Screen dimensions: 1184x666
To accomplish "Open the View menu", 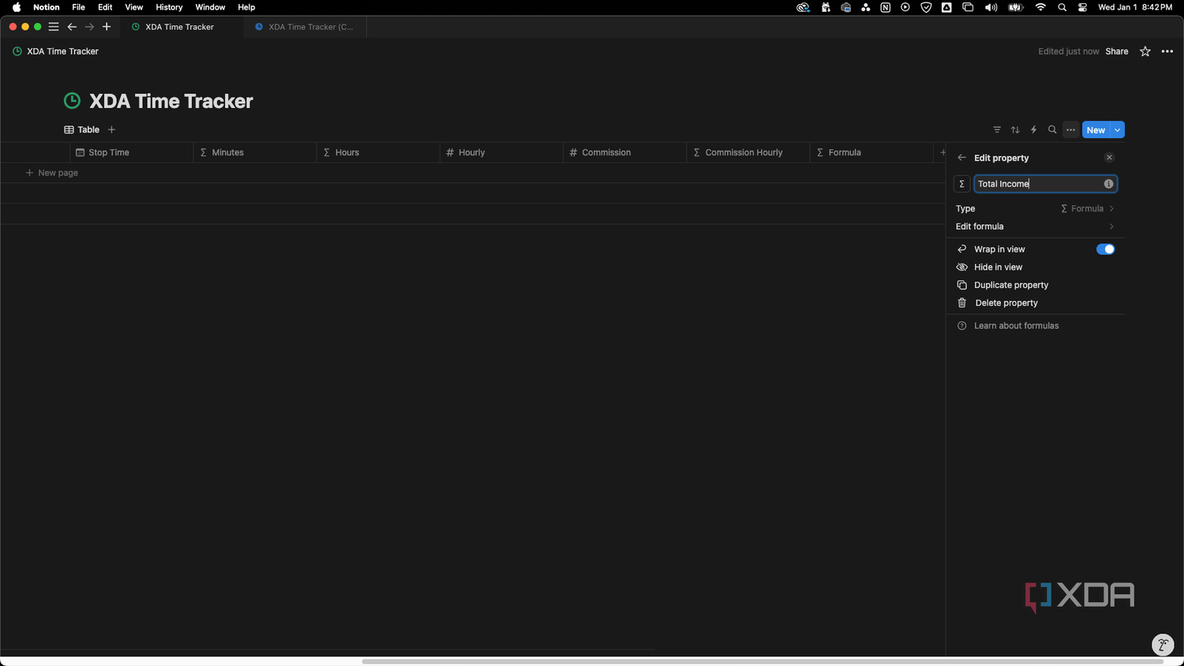I will coord(134,7).
